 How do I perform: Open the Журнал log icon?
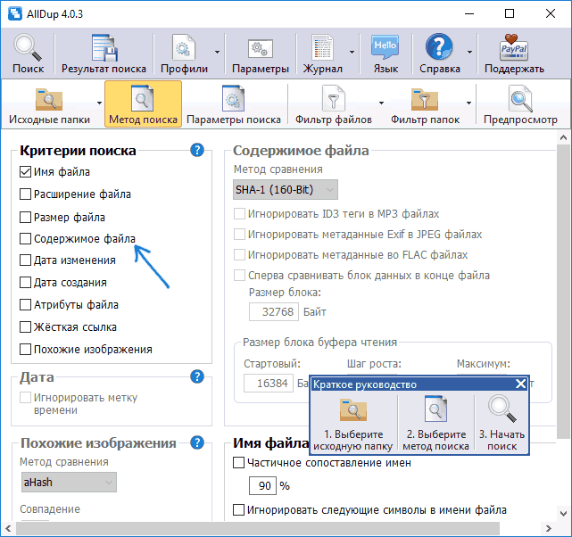pyautogui.click(x=322, y=54)
